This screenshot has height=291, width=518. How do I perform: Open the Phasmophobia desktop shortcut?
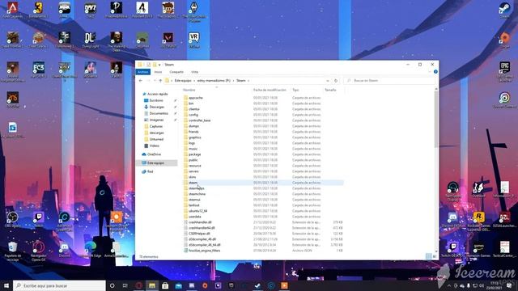point(117,10)
